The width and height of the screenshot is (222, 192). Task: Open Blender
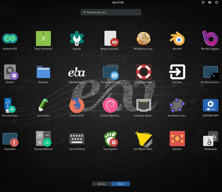[x=177, y=39]
